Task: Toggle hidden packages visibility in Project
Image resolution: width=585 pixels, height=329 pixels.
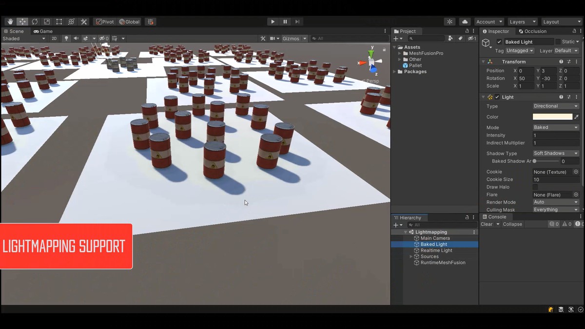Action: 471,39
